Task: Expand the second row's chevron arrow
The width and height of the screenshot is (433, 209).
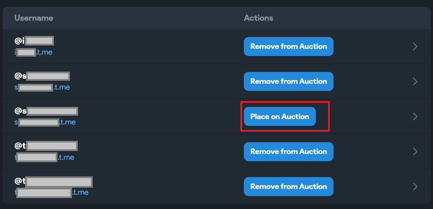Action: point(415,81)
